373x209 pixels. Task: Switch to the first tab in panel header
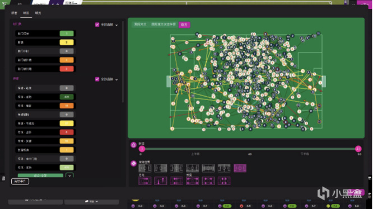pos(14,13)
